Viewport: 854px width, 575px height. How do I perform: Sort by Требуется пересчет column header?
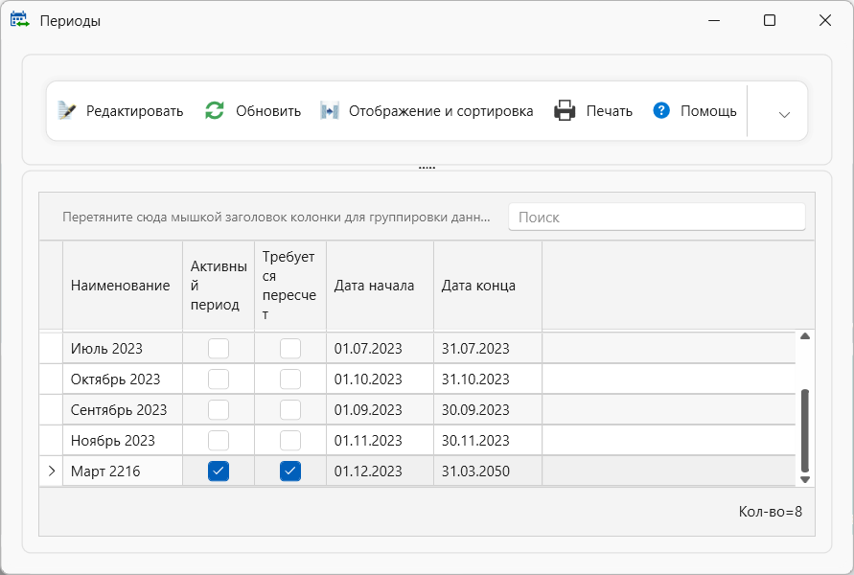(290, 286)
